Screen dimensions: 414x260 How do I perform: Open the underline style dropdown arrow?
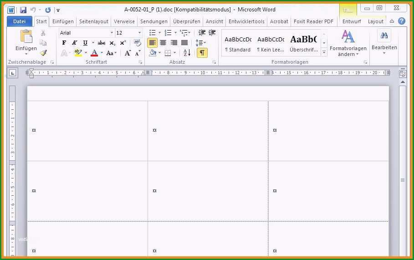point(93,43)
